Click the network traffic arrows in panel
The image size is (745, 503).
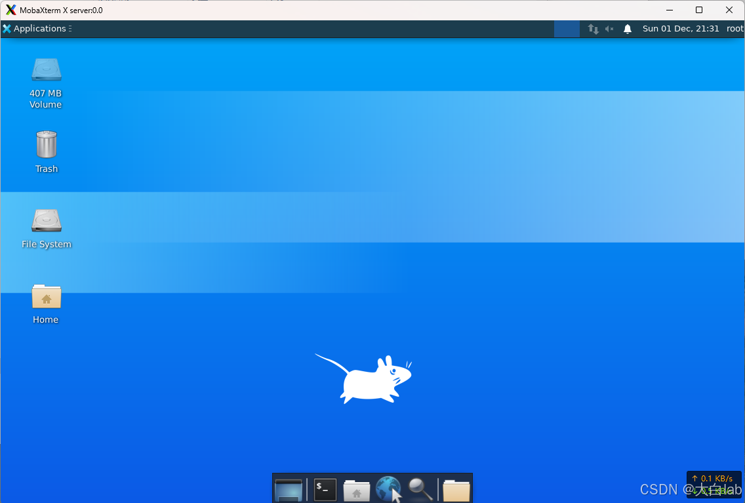(593, 29)
